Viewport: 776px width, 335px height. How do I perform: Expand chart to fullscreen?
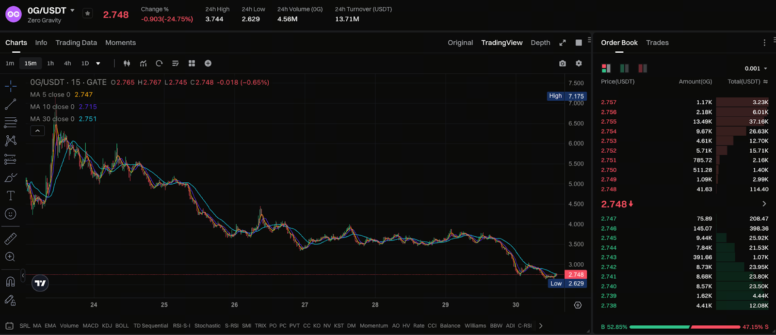click(x=563, y=43)
